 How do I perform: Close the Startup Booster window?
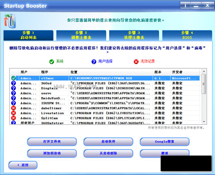(x=207, y=6)
